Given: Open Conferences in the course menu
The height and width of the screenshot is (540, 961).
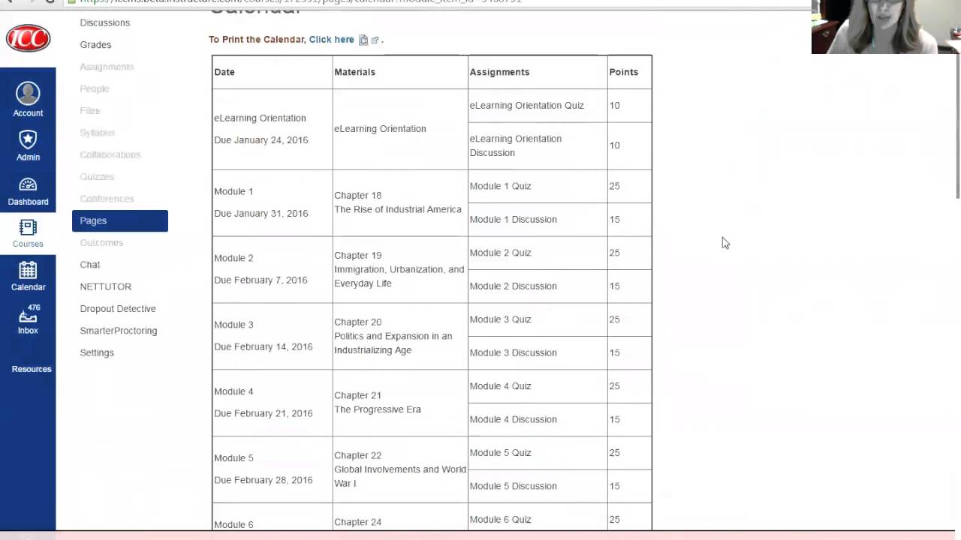Looking at the screenshot, I should 107,199.
